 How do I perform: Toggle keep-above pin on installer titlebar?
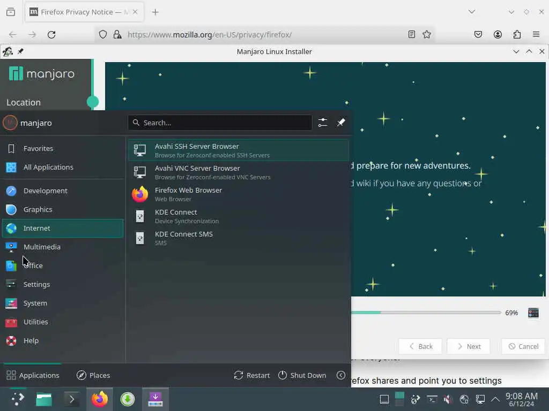(x=20, y=51)
